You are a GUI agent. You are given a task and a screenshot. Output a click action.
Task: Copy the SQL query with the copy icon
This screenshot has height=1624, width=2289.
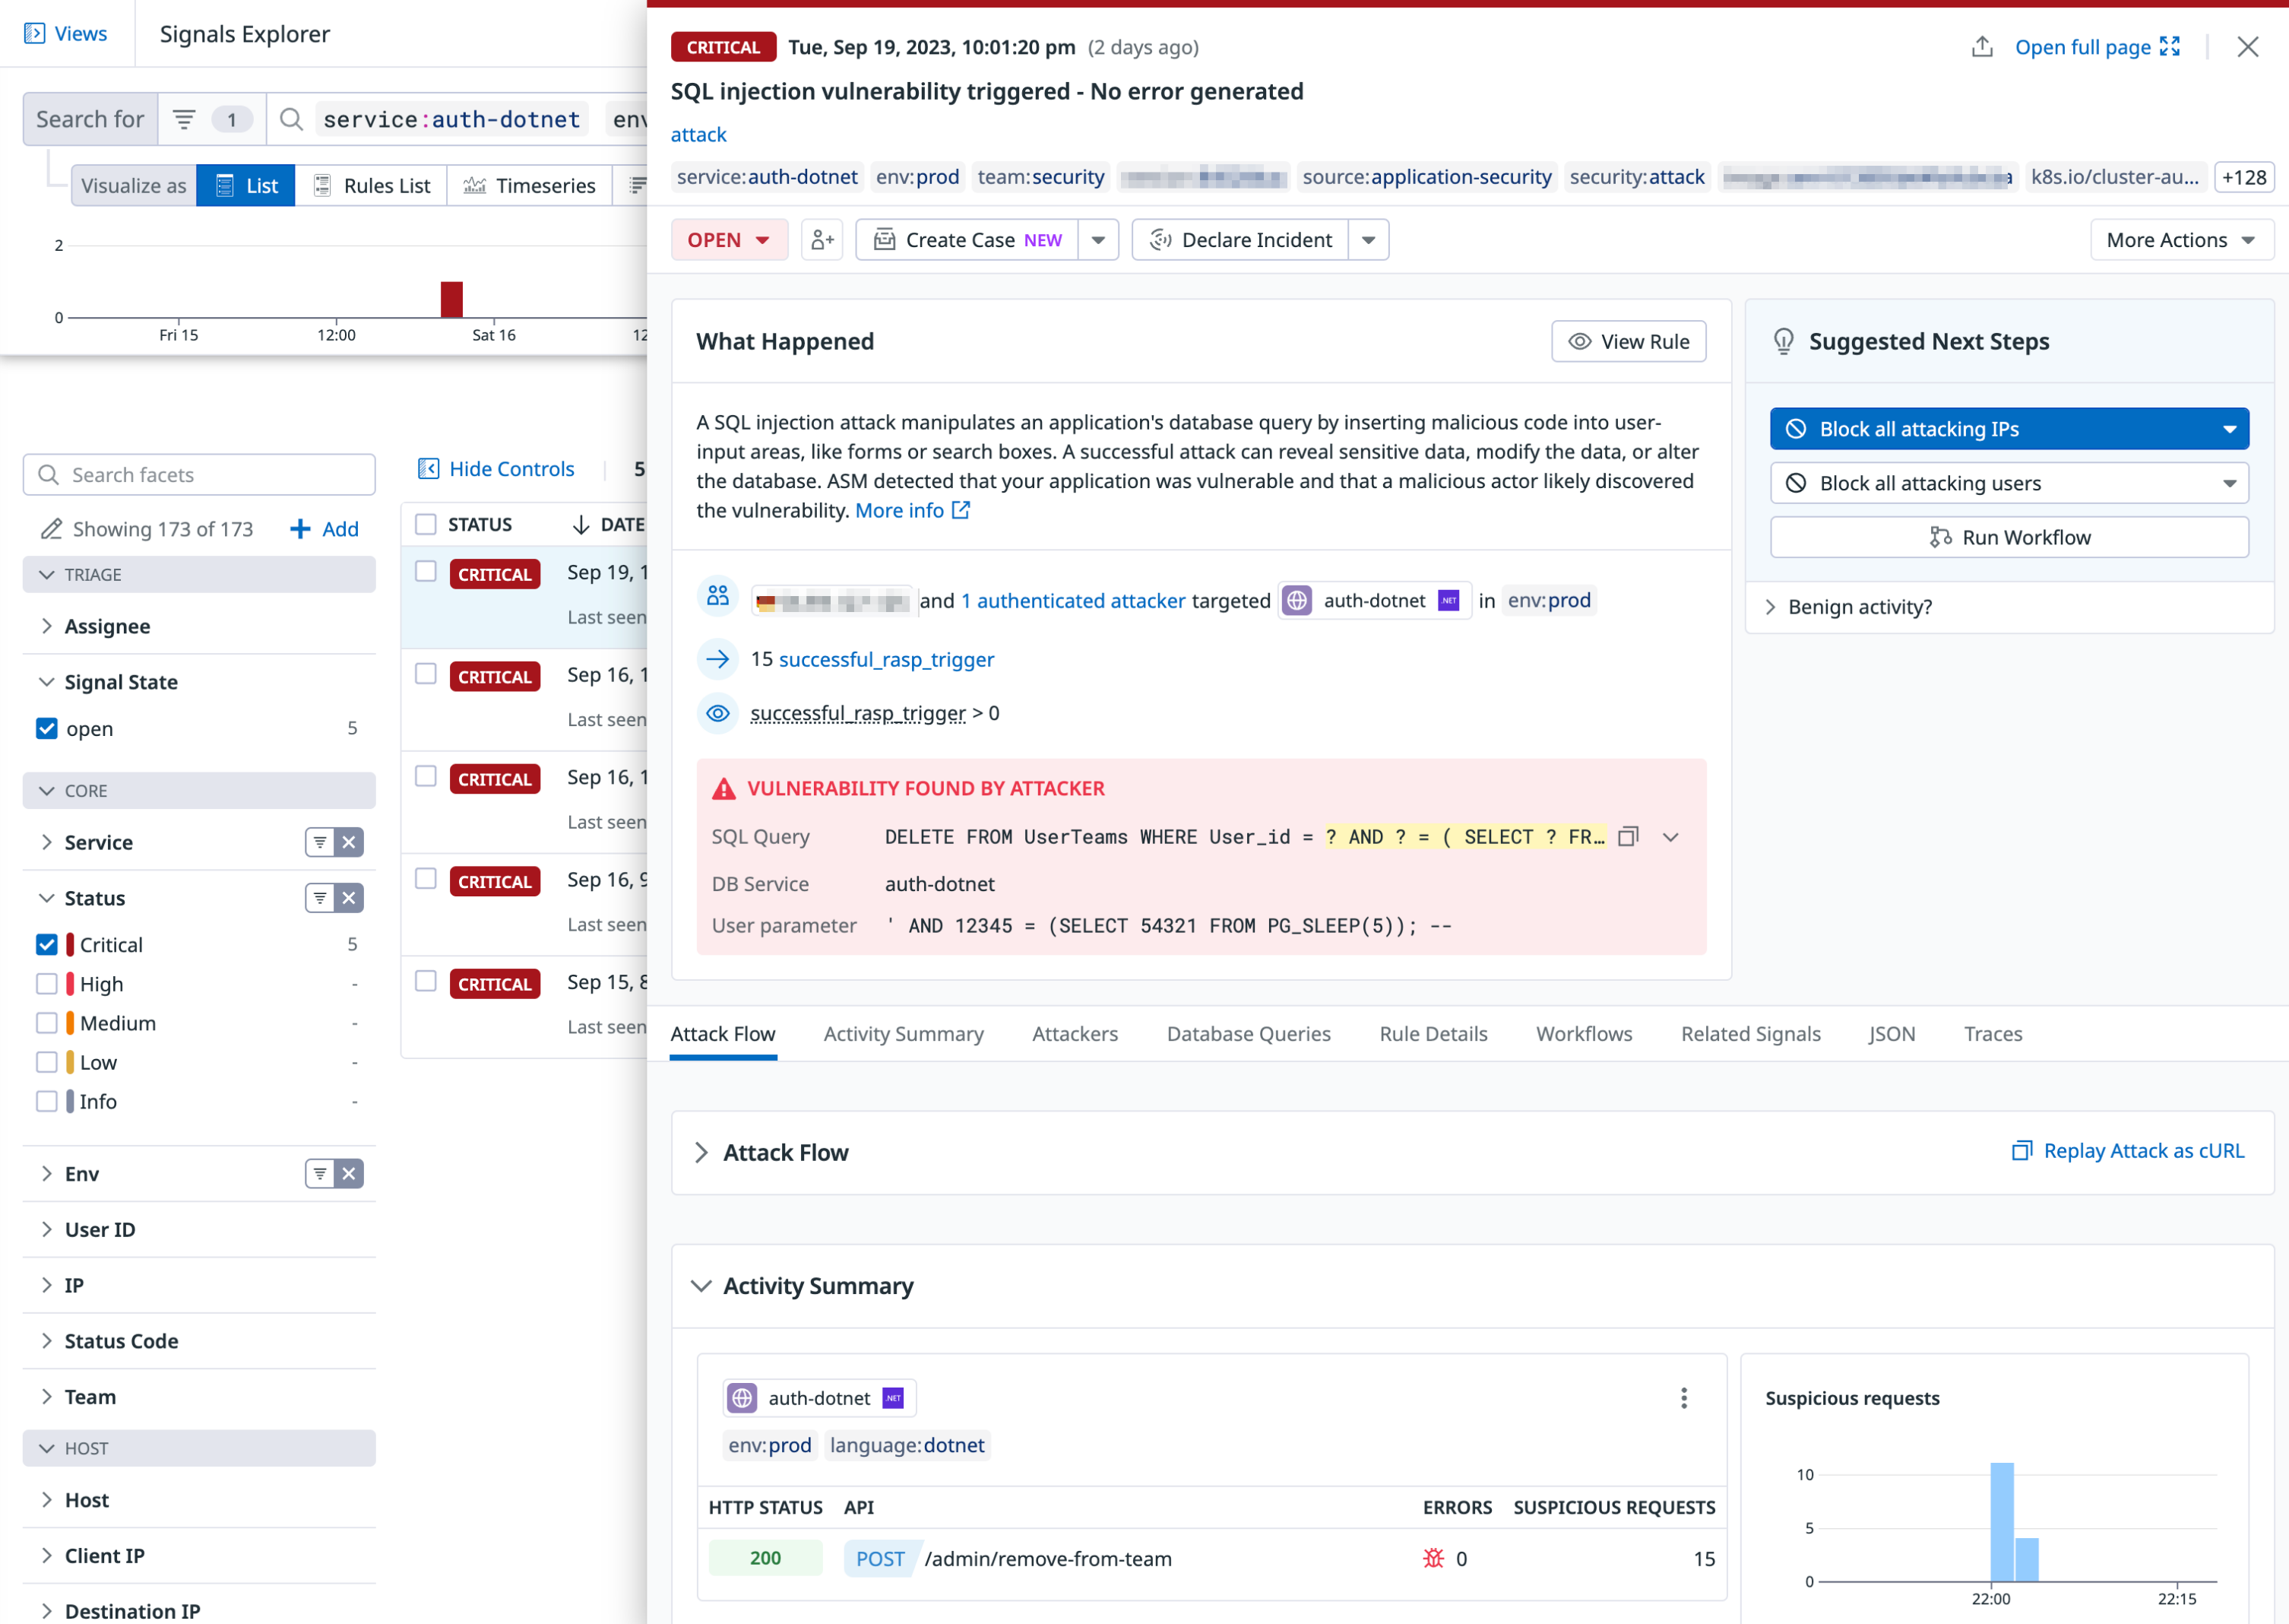1629,837
